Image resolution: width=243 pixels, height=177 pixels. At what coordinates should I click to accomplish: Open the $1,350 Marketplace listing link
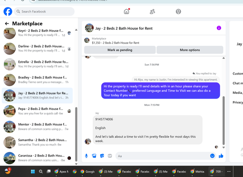click(x=116, y=43)
